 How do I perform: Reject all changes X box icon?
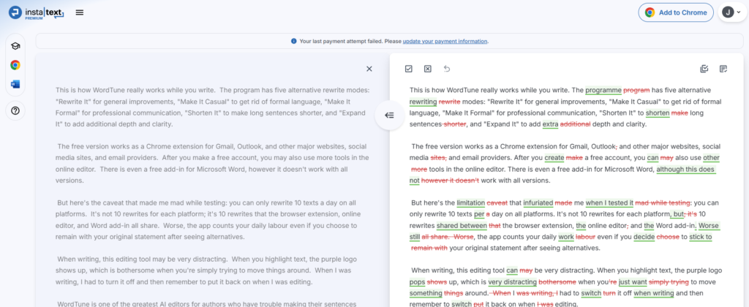tap(427, 69)
